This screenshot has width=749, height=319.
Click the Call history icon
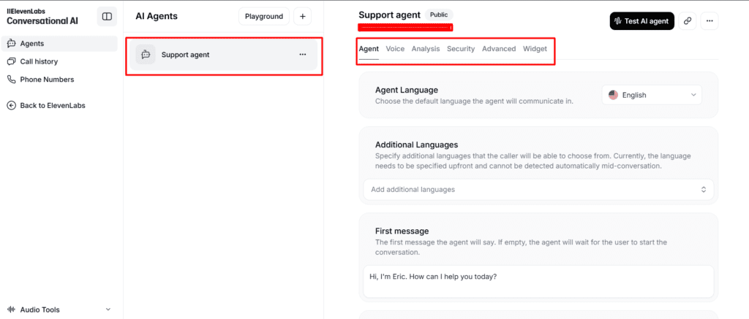tap(11, 61)
